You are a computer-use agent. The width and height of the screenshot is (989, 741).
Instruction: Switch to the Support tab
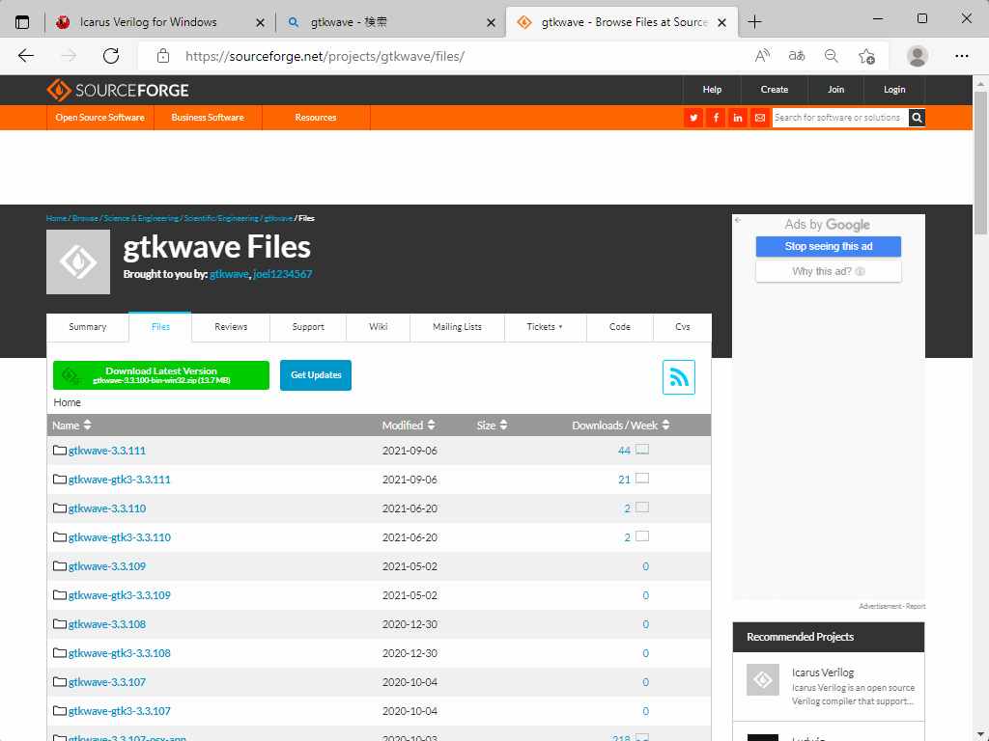click(308, 327)
